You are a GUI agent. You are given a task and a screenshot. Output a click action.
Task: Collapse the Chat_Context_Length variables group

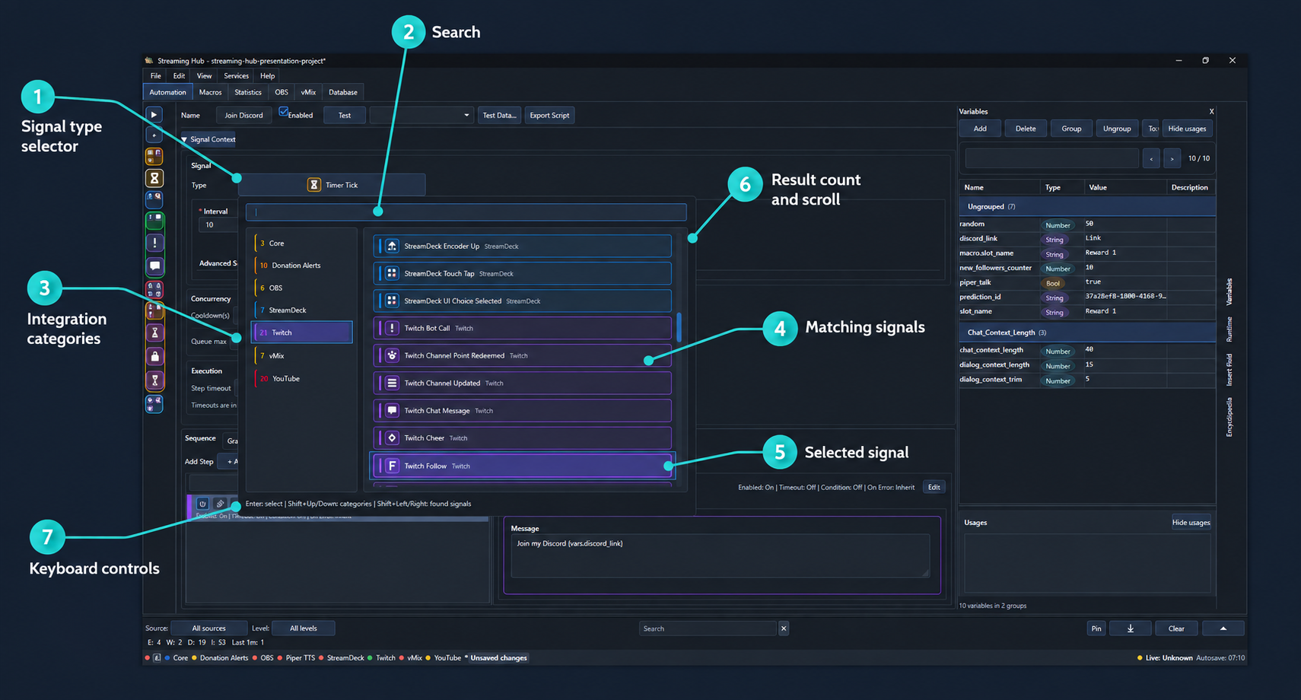point(1087,332)
